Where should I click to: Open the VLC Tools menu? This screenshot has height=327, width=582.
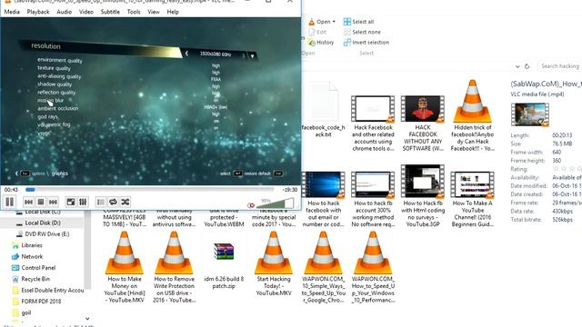coord(134,12)
